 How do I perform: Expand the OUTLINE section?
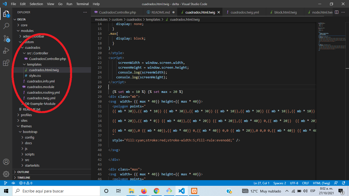click(52, 172)
